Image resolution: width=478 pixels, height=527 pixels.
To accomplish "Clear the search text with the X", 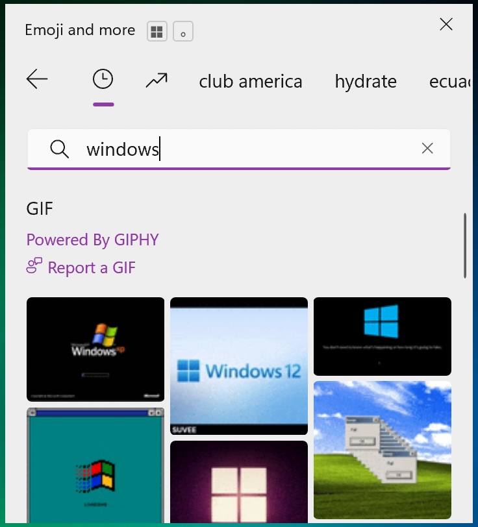I will click(x=427, y=148).
